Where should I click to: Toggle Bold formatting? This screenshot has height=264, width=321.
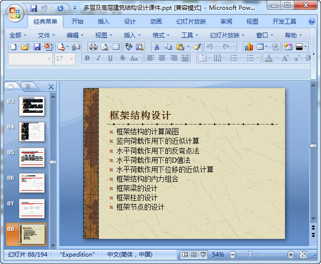pos(87,58)
